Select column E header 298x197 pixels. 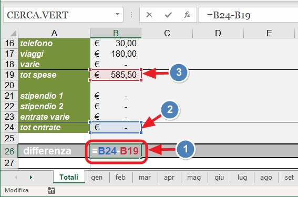pyautogui.click(x=269, y=33)
